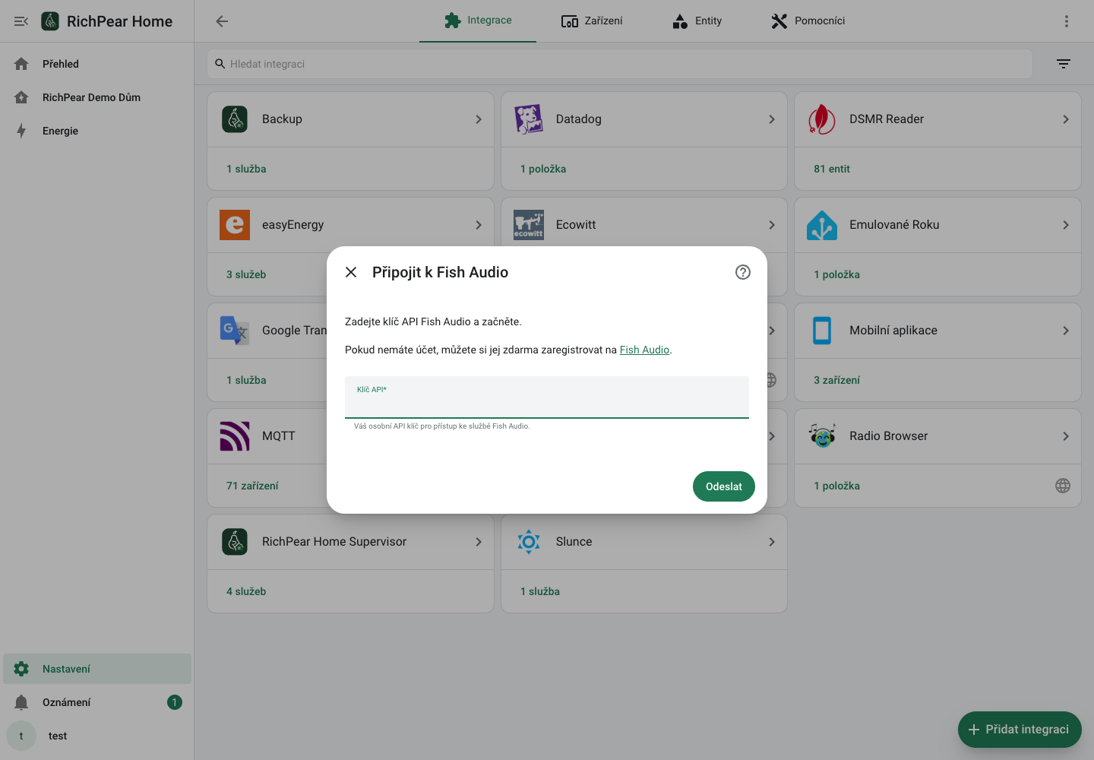Screen dimensions: 1094x760
Task: Click the RichPear Home Supervisor icon
Action: (235, 542)
